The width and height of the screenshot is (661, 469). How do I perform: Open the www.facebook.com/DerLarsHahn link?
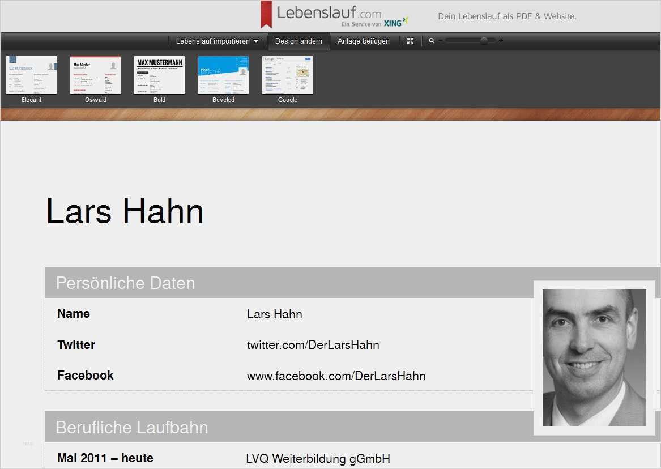tap(336, 376)
